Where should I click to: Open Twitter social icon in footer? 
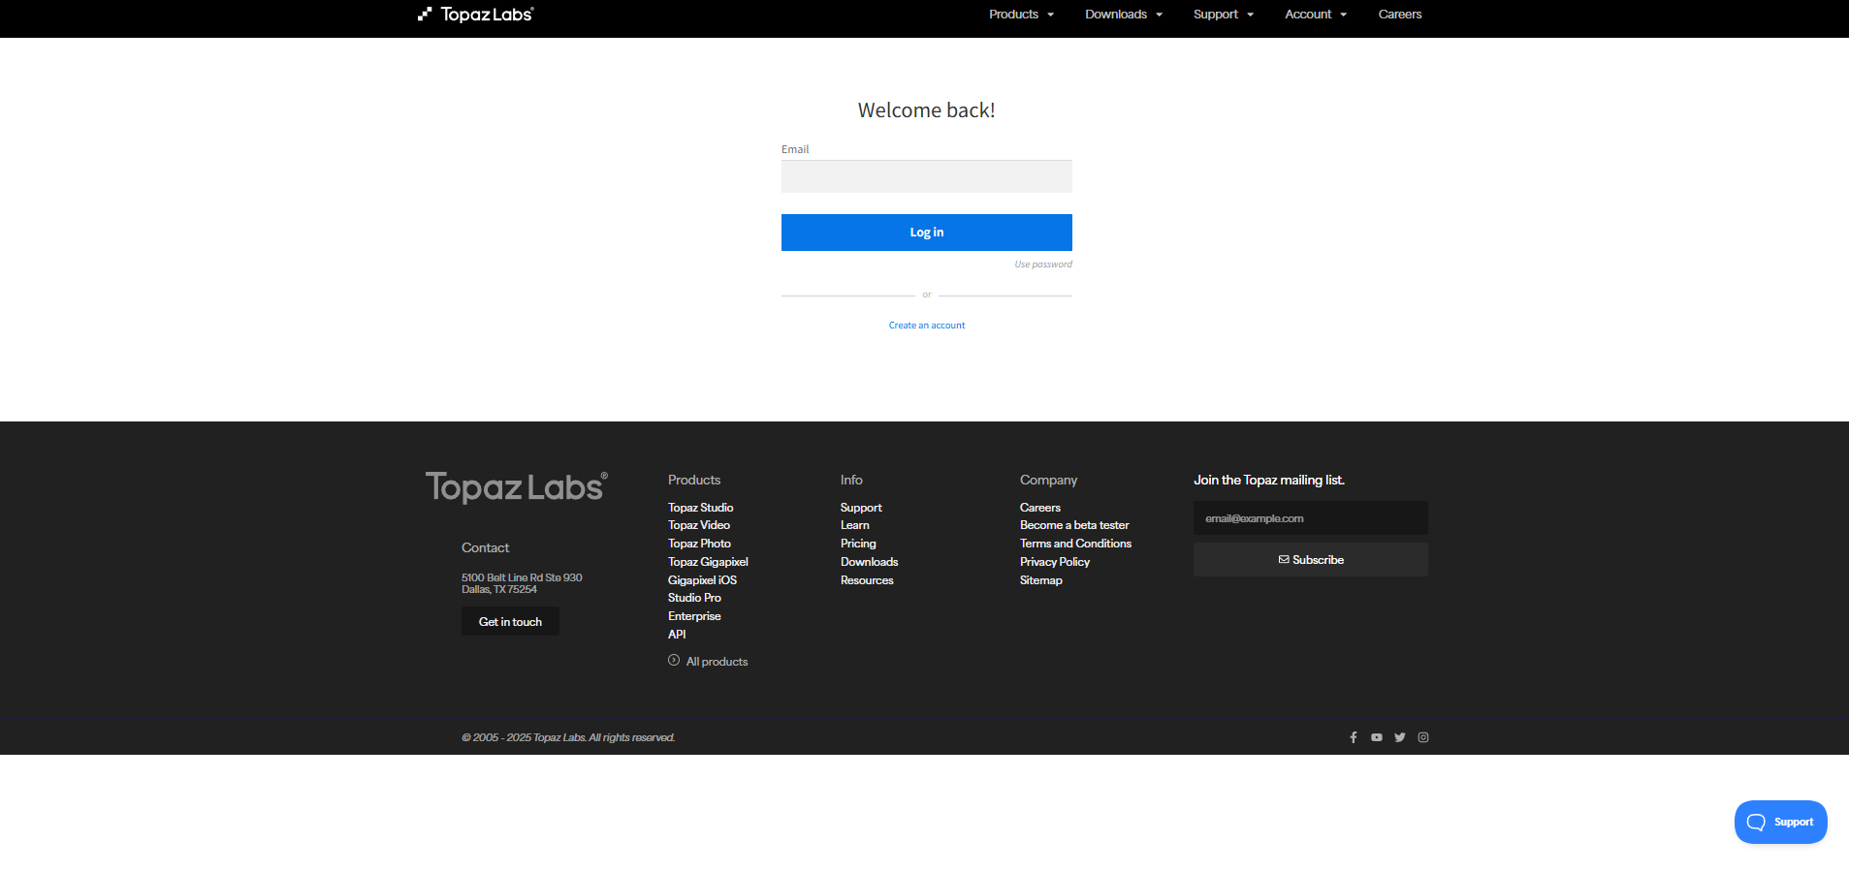[1400, 737]
